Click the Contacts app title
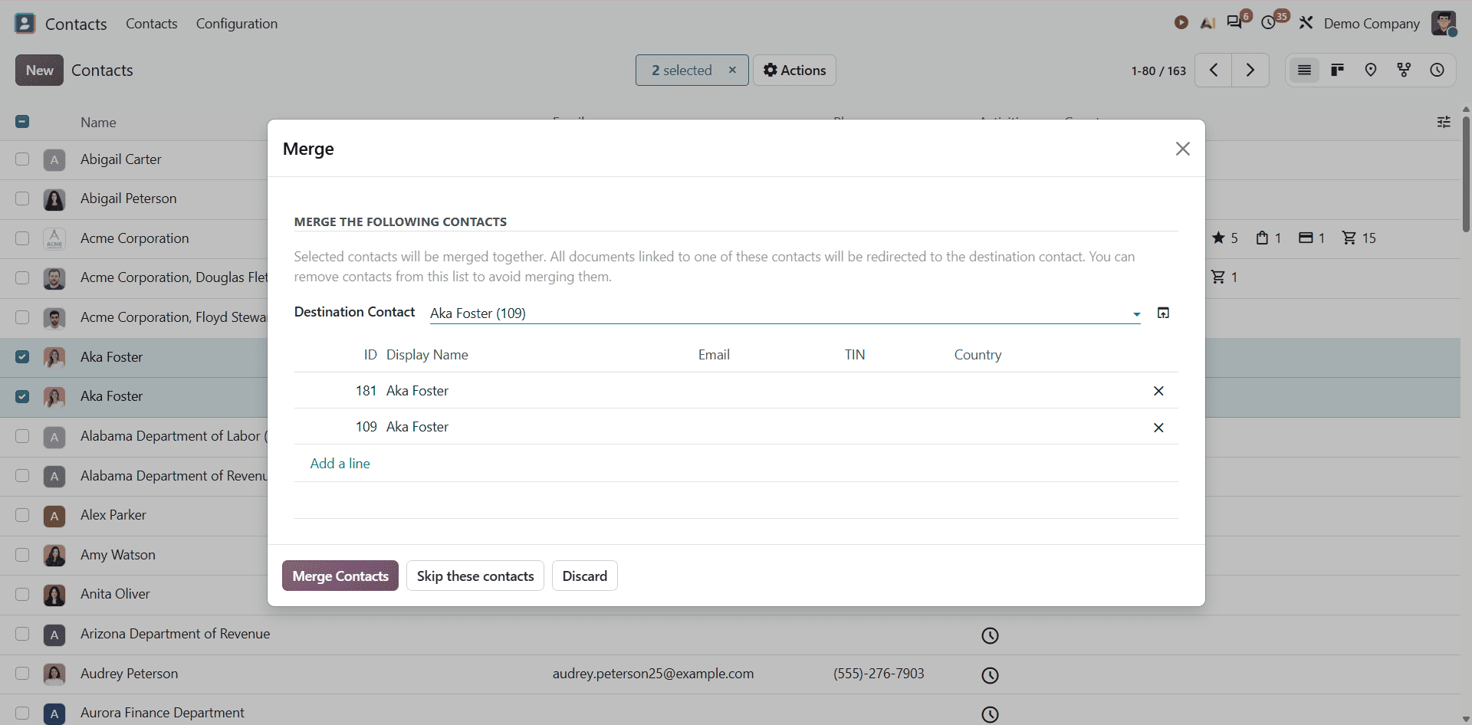Viewport: 1472px width, 725px height. click(76, 24)
